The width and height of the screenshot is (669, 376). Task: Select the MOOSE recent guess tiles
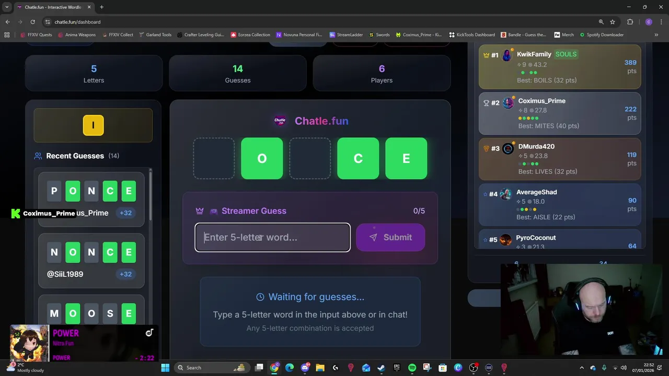(x=91, y=313)
